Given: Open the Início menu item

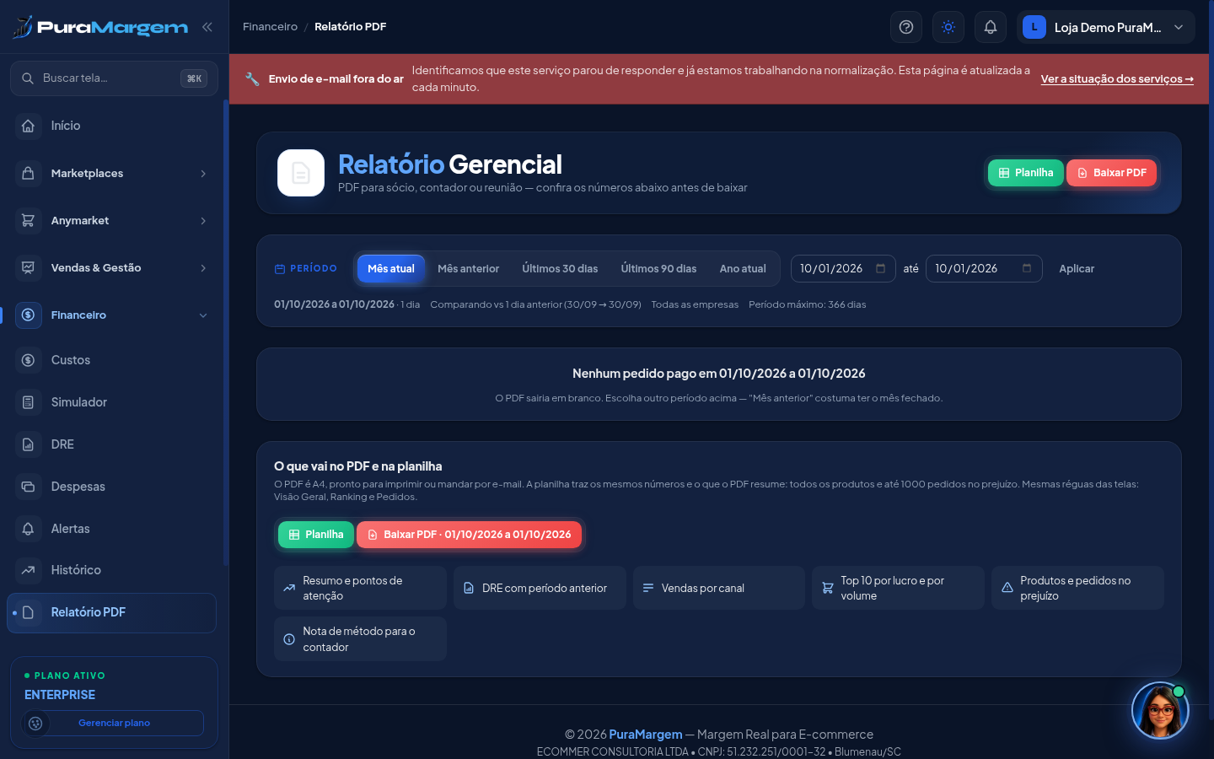Looking at the screenshot, I should pyautogui.click(x=112, y=126).
